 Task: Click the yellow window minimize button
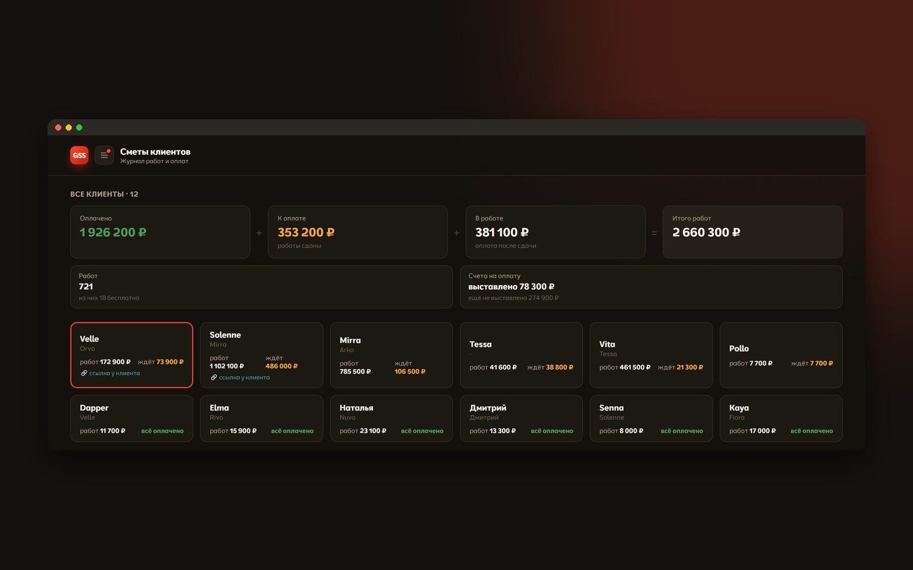68,128
